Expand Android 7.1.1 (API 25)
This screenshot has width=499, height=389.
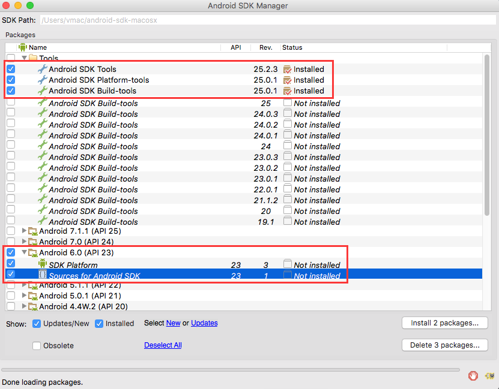click(x=24, y=231)
